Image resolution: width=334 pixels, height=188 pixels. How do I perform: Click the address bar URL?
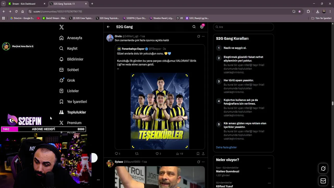pyautogui.click(x=58, y=11)
